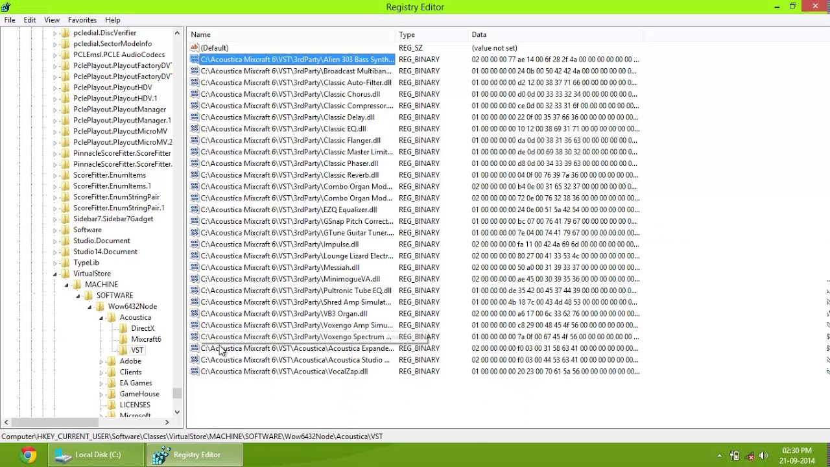Click binary icon of GTune Guitar Tuner

click(x=195, y=233)
